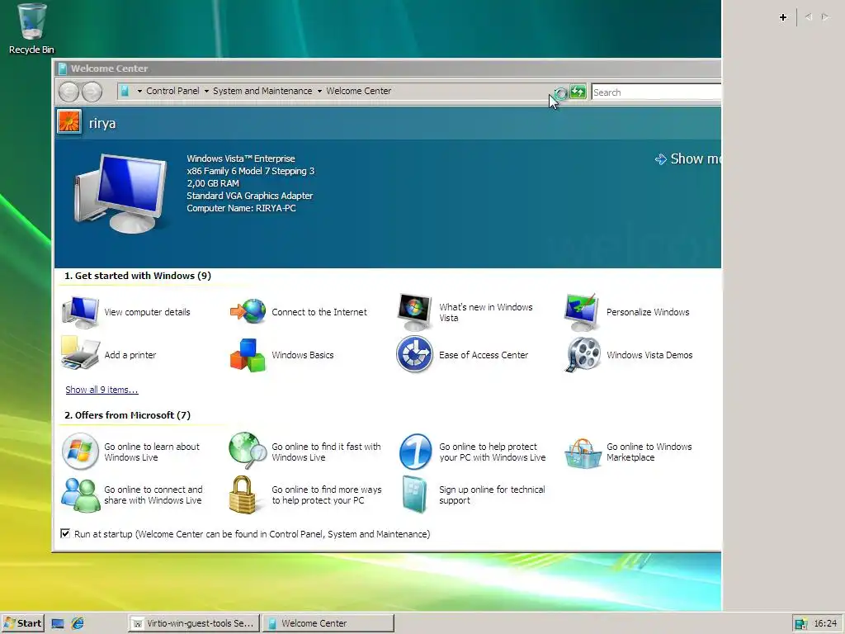Click the Start button
The width and height of the screenshot is (845, 634).
click(x=22, y=623)
